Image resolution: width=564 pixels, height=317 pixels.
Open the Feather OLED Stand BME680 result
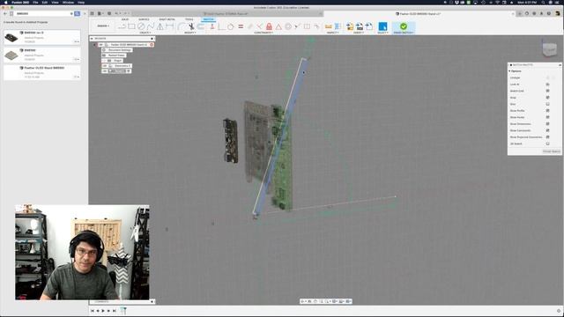[42, 72]
